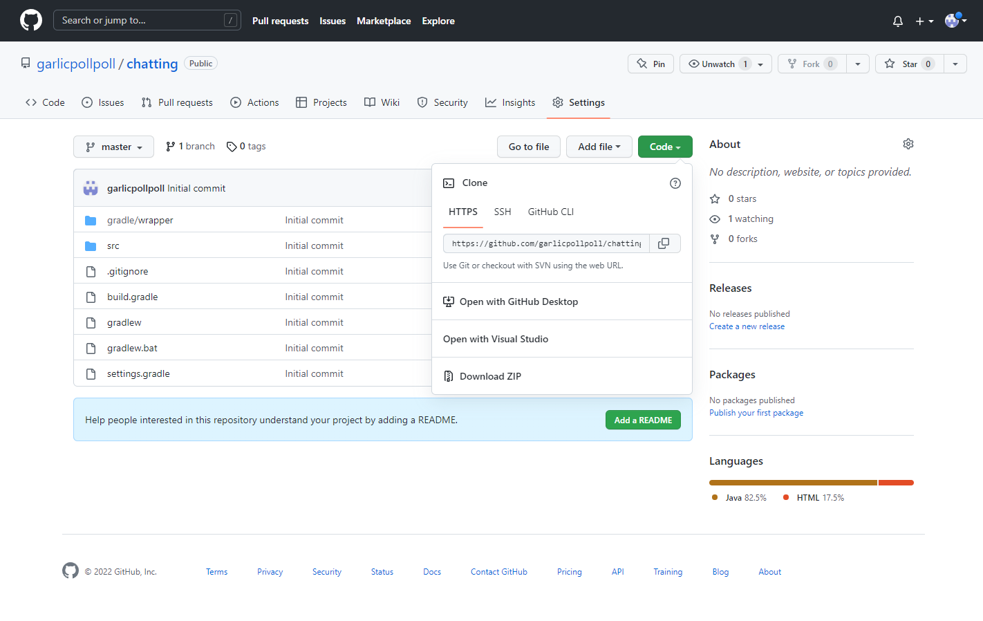Choose Download ZIP
Viewport: 983px width, 621px height.
pyautogui.click(x=562, y=376)
